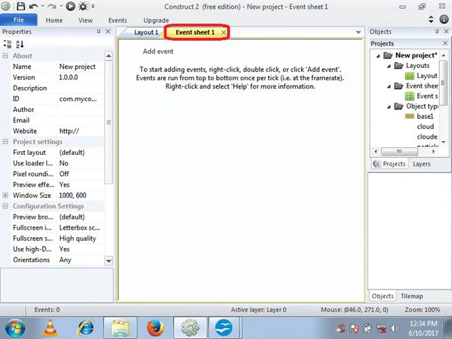Collapse the Object types folder node
Viewport: 452px width, 339px height.
pos(389,107)
